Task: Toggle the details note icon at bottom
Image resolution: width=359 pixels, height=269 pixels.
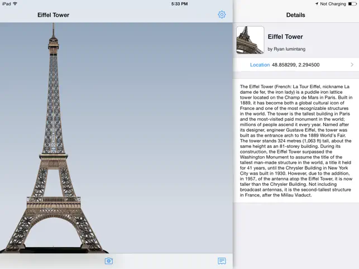Action: tap(222, 261)
